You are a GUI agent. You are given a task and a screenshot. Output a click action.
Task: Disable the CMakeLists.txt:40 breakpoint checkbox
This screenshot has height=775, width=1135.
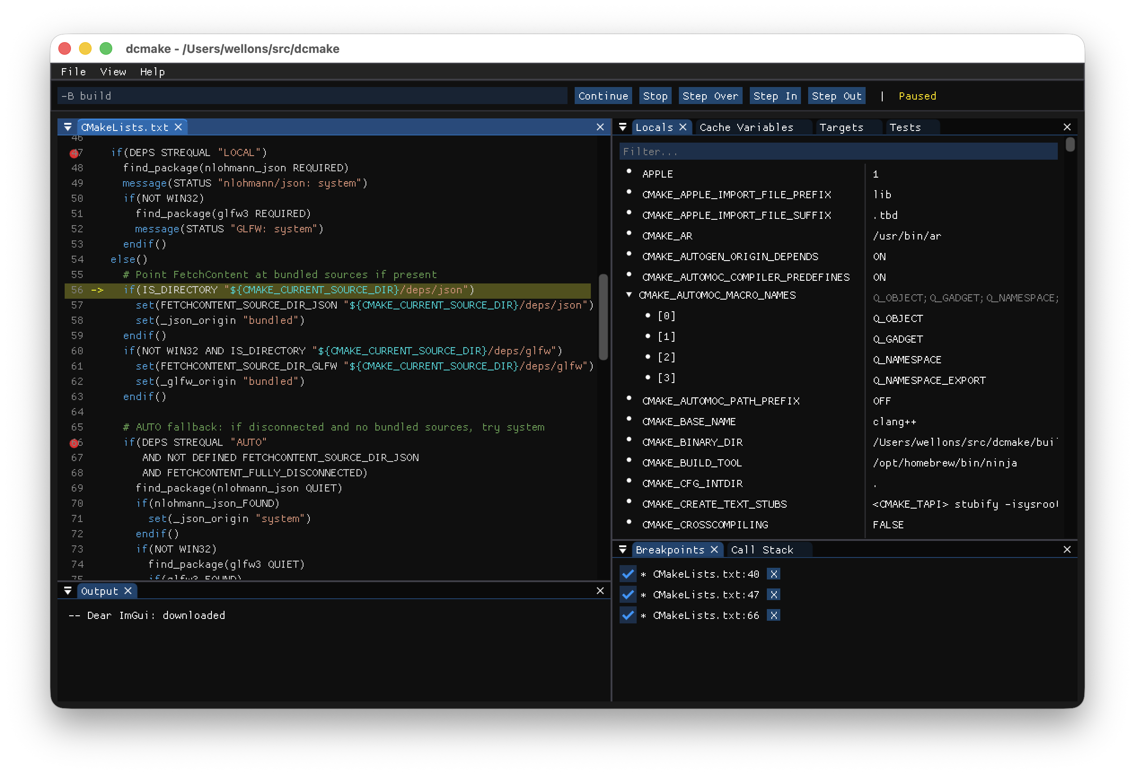point(628,574)
